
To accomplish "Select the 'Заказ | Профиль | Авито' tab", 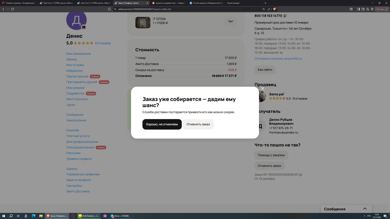I will tap(131, 3).
